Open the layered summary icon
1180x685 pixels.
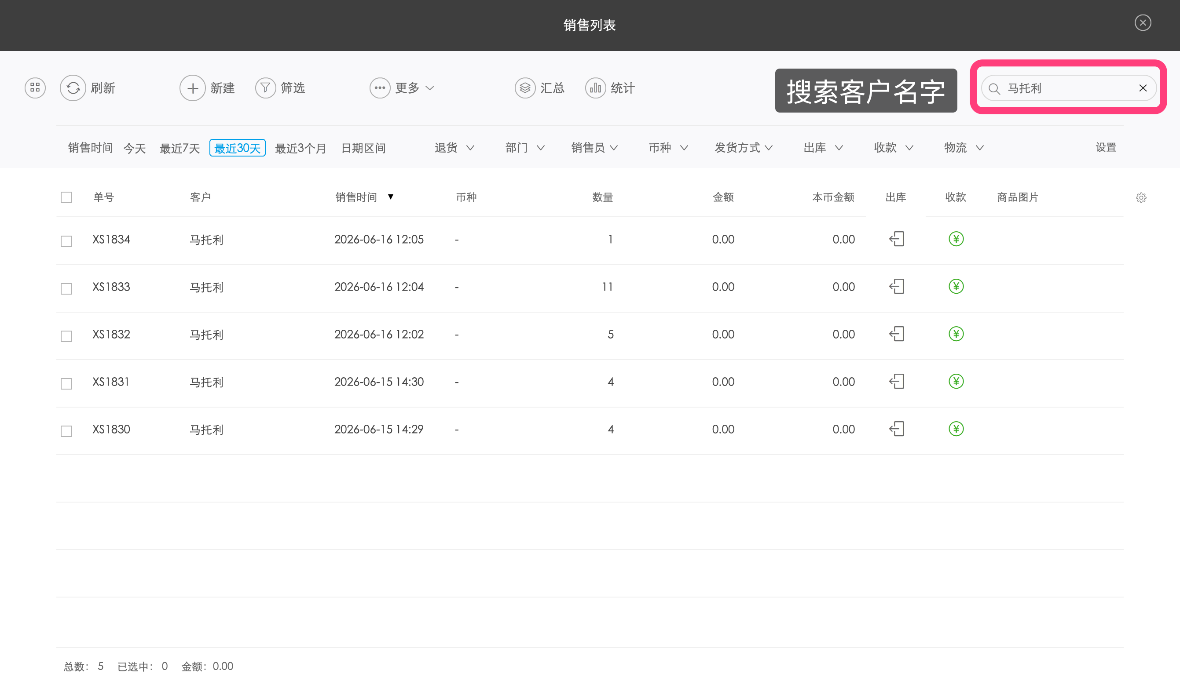point(525,88)
